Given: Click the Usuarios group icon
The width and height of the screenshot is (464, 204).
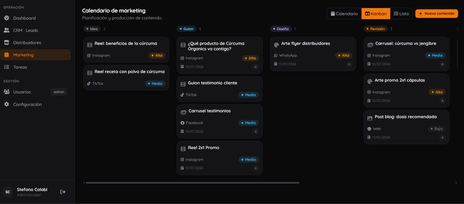Looking at the screenshot, I should point(7,92).
